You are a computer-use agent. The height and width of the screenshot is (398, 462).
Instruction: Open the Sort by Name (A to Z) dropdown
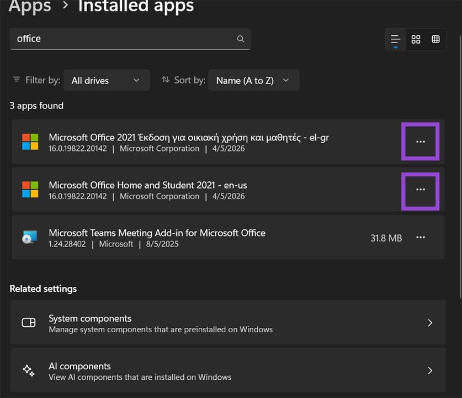(253, 80)
